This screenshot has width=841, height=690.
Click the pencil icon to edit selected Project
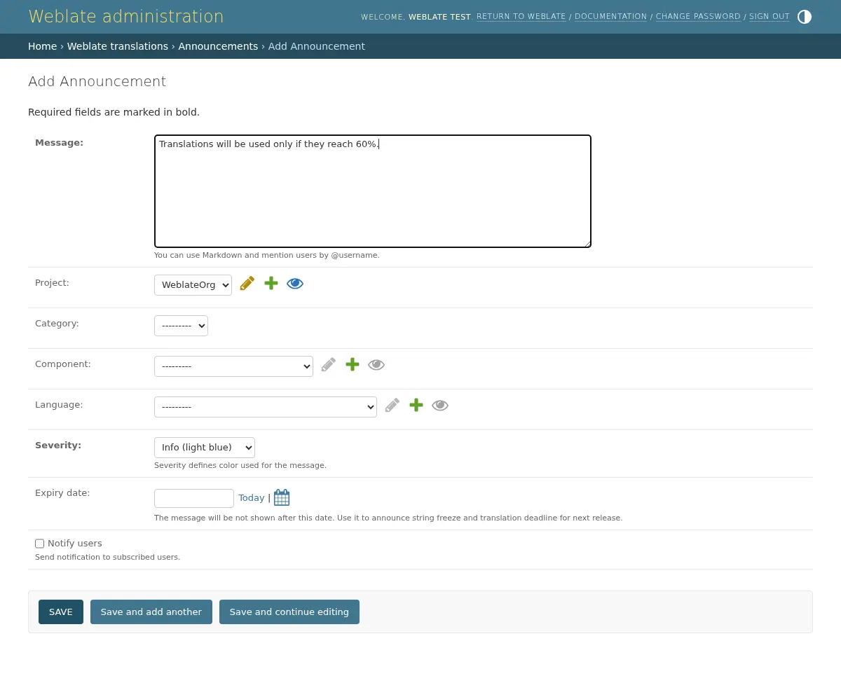pyautogui.click(x=247, y=284)
